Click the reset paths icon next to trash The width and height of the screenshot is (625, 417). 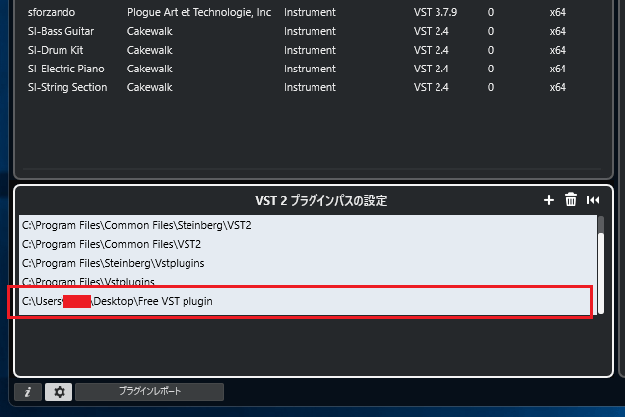click(593, 200)
